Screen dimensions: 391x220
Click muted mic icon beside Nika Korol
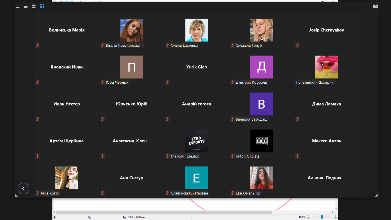pos(37,193)
